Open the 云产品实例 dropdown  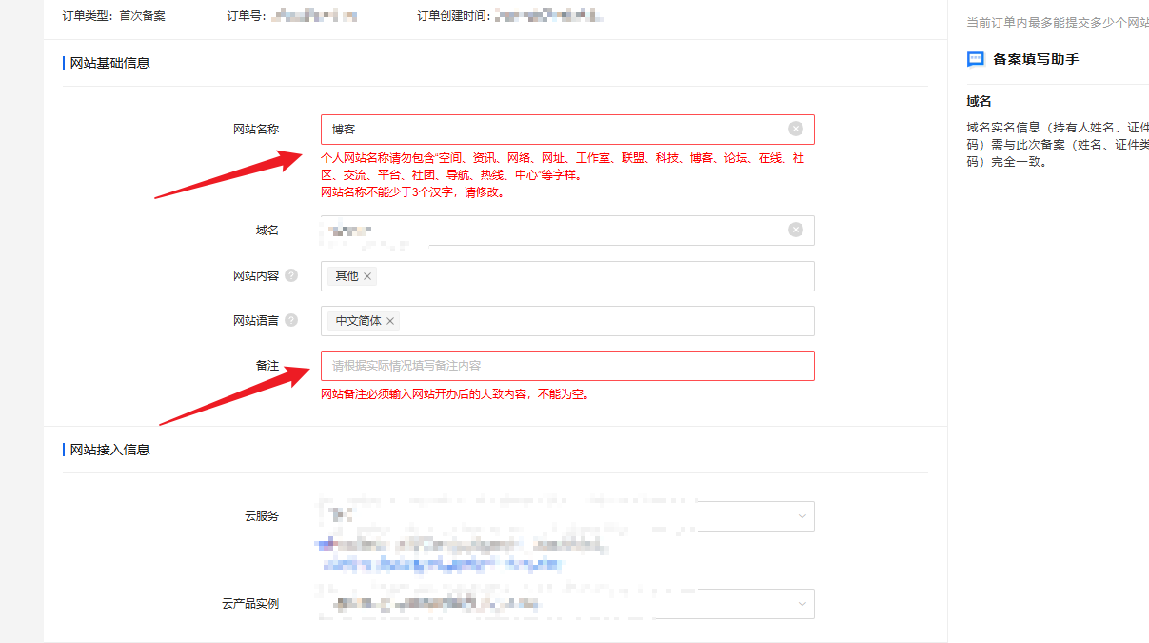pos(801,603)
